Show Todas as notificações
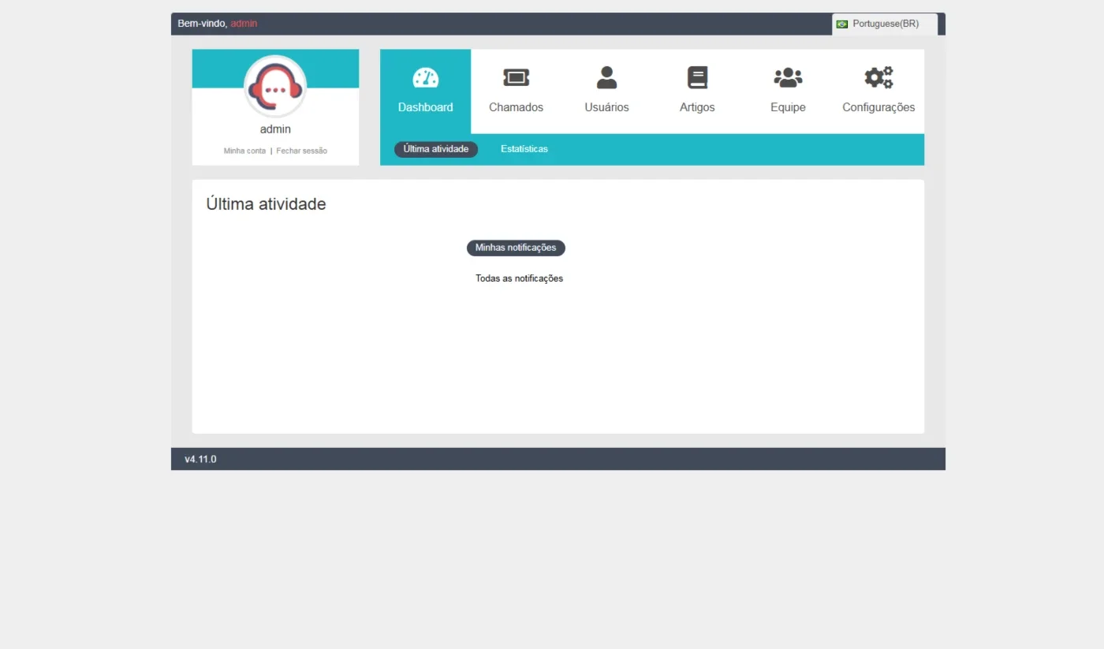 click(x=520, y=278)
